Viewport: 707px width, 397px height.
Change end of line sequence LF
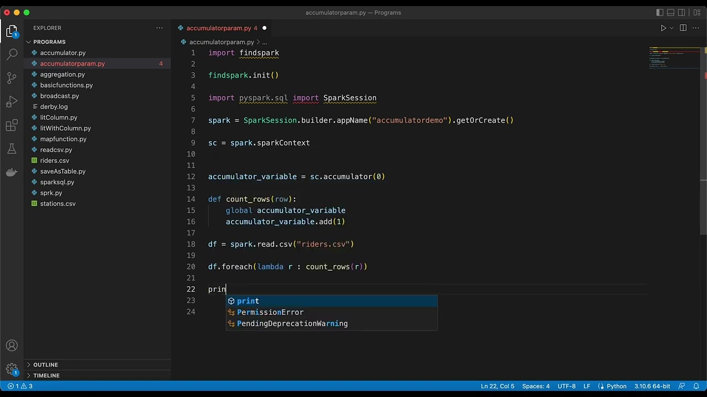click(587, 386)
